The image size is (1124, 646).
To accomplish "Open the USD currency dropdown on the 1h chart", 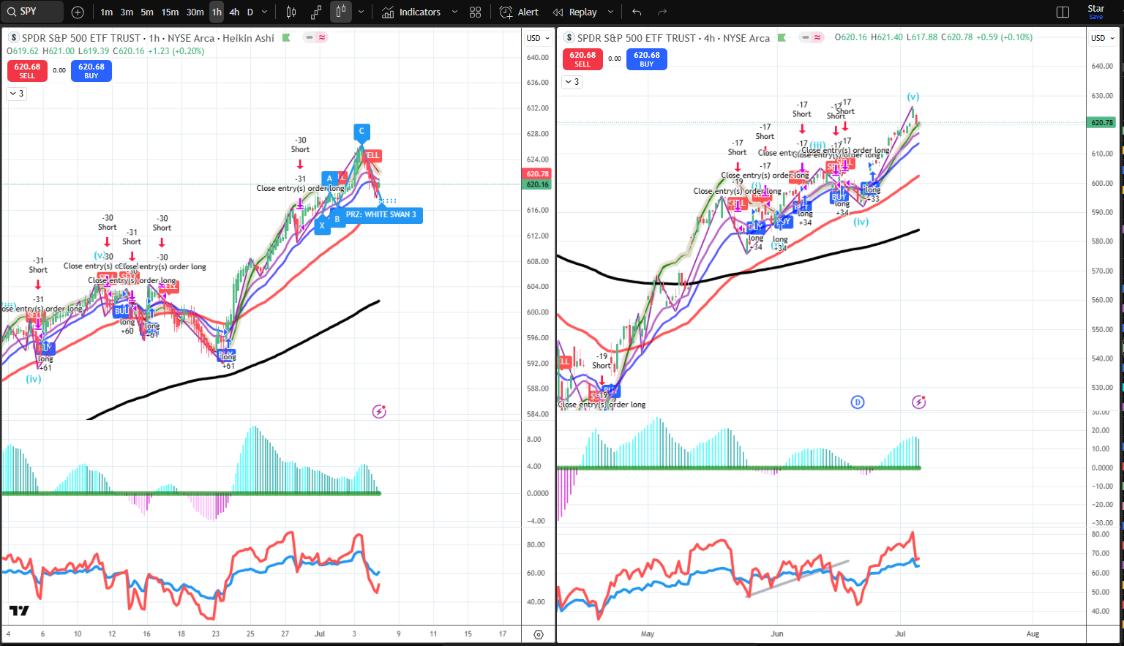I will (538, 38).
